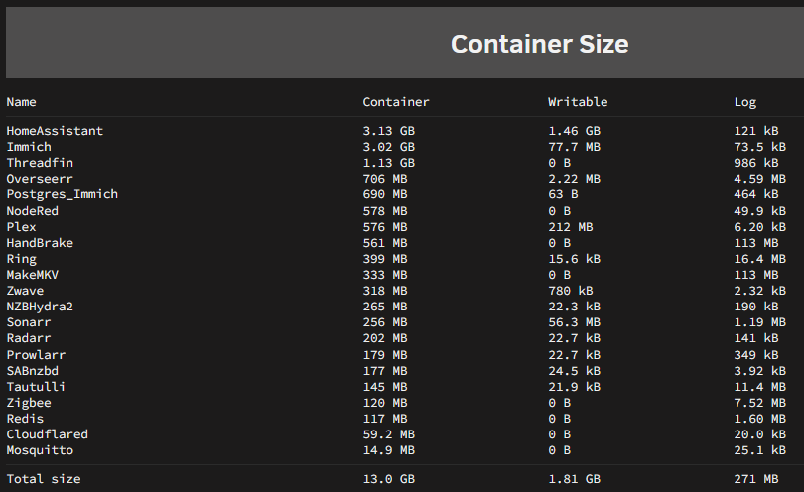Image resolution: width=804 pixels, height=492 pixels.
Task: Click the Total size label
Action: 44,479
